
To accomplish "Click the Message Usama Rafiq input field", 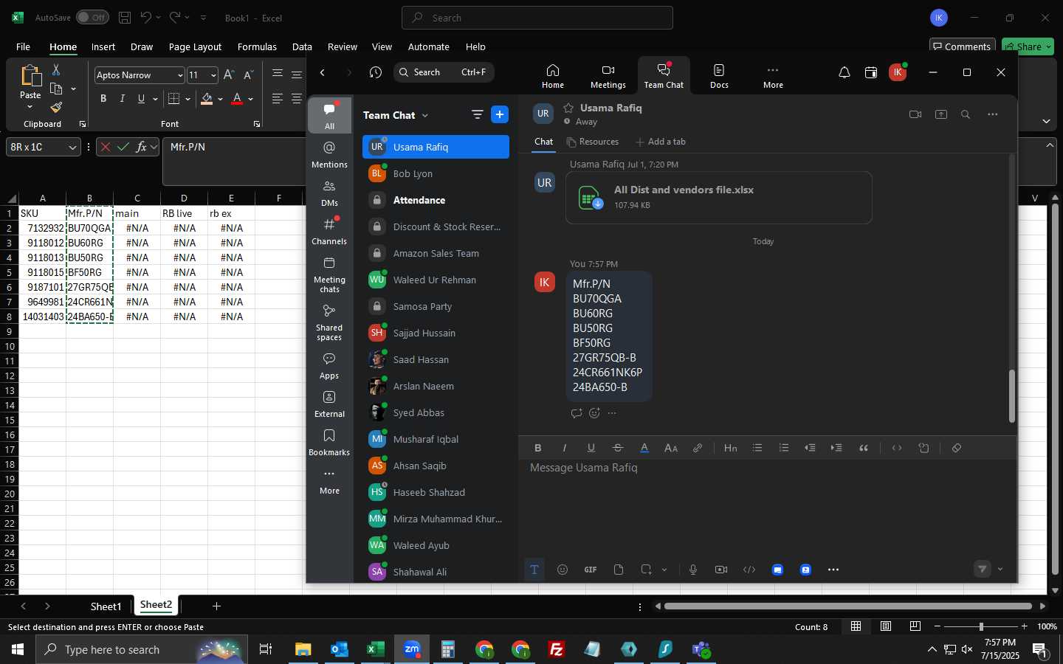I will [x=768, y=468].
